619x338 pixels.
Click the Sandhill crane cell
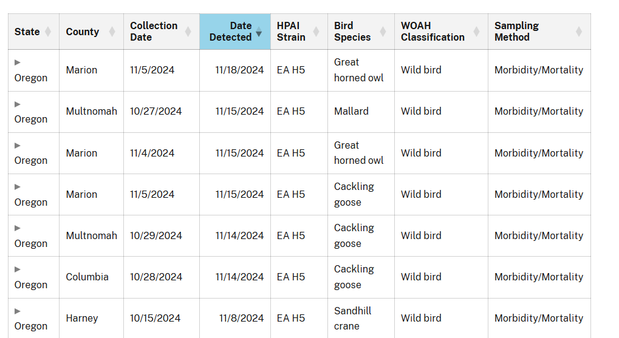click(x=352, y=318)
